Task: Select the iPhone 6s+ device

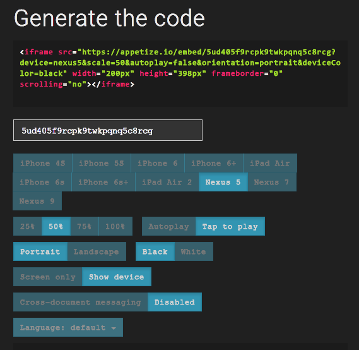Action: 103,182
